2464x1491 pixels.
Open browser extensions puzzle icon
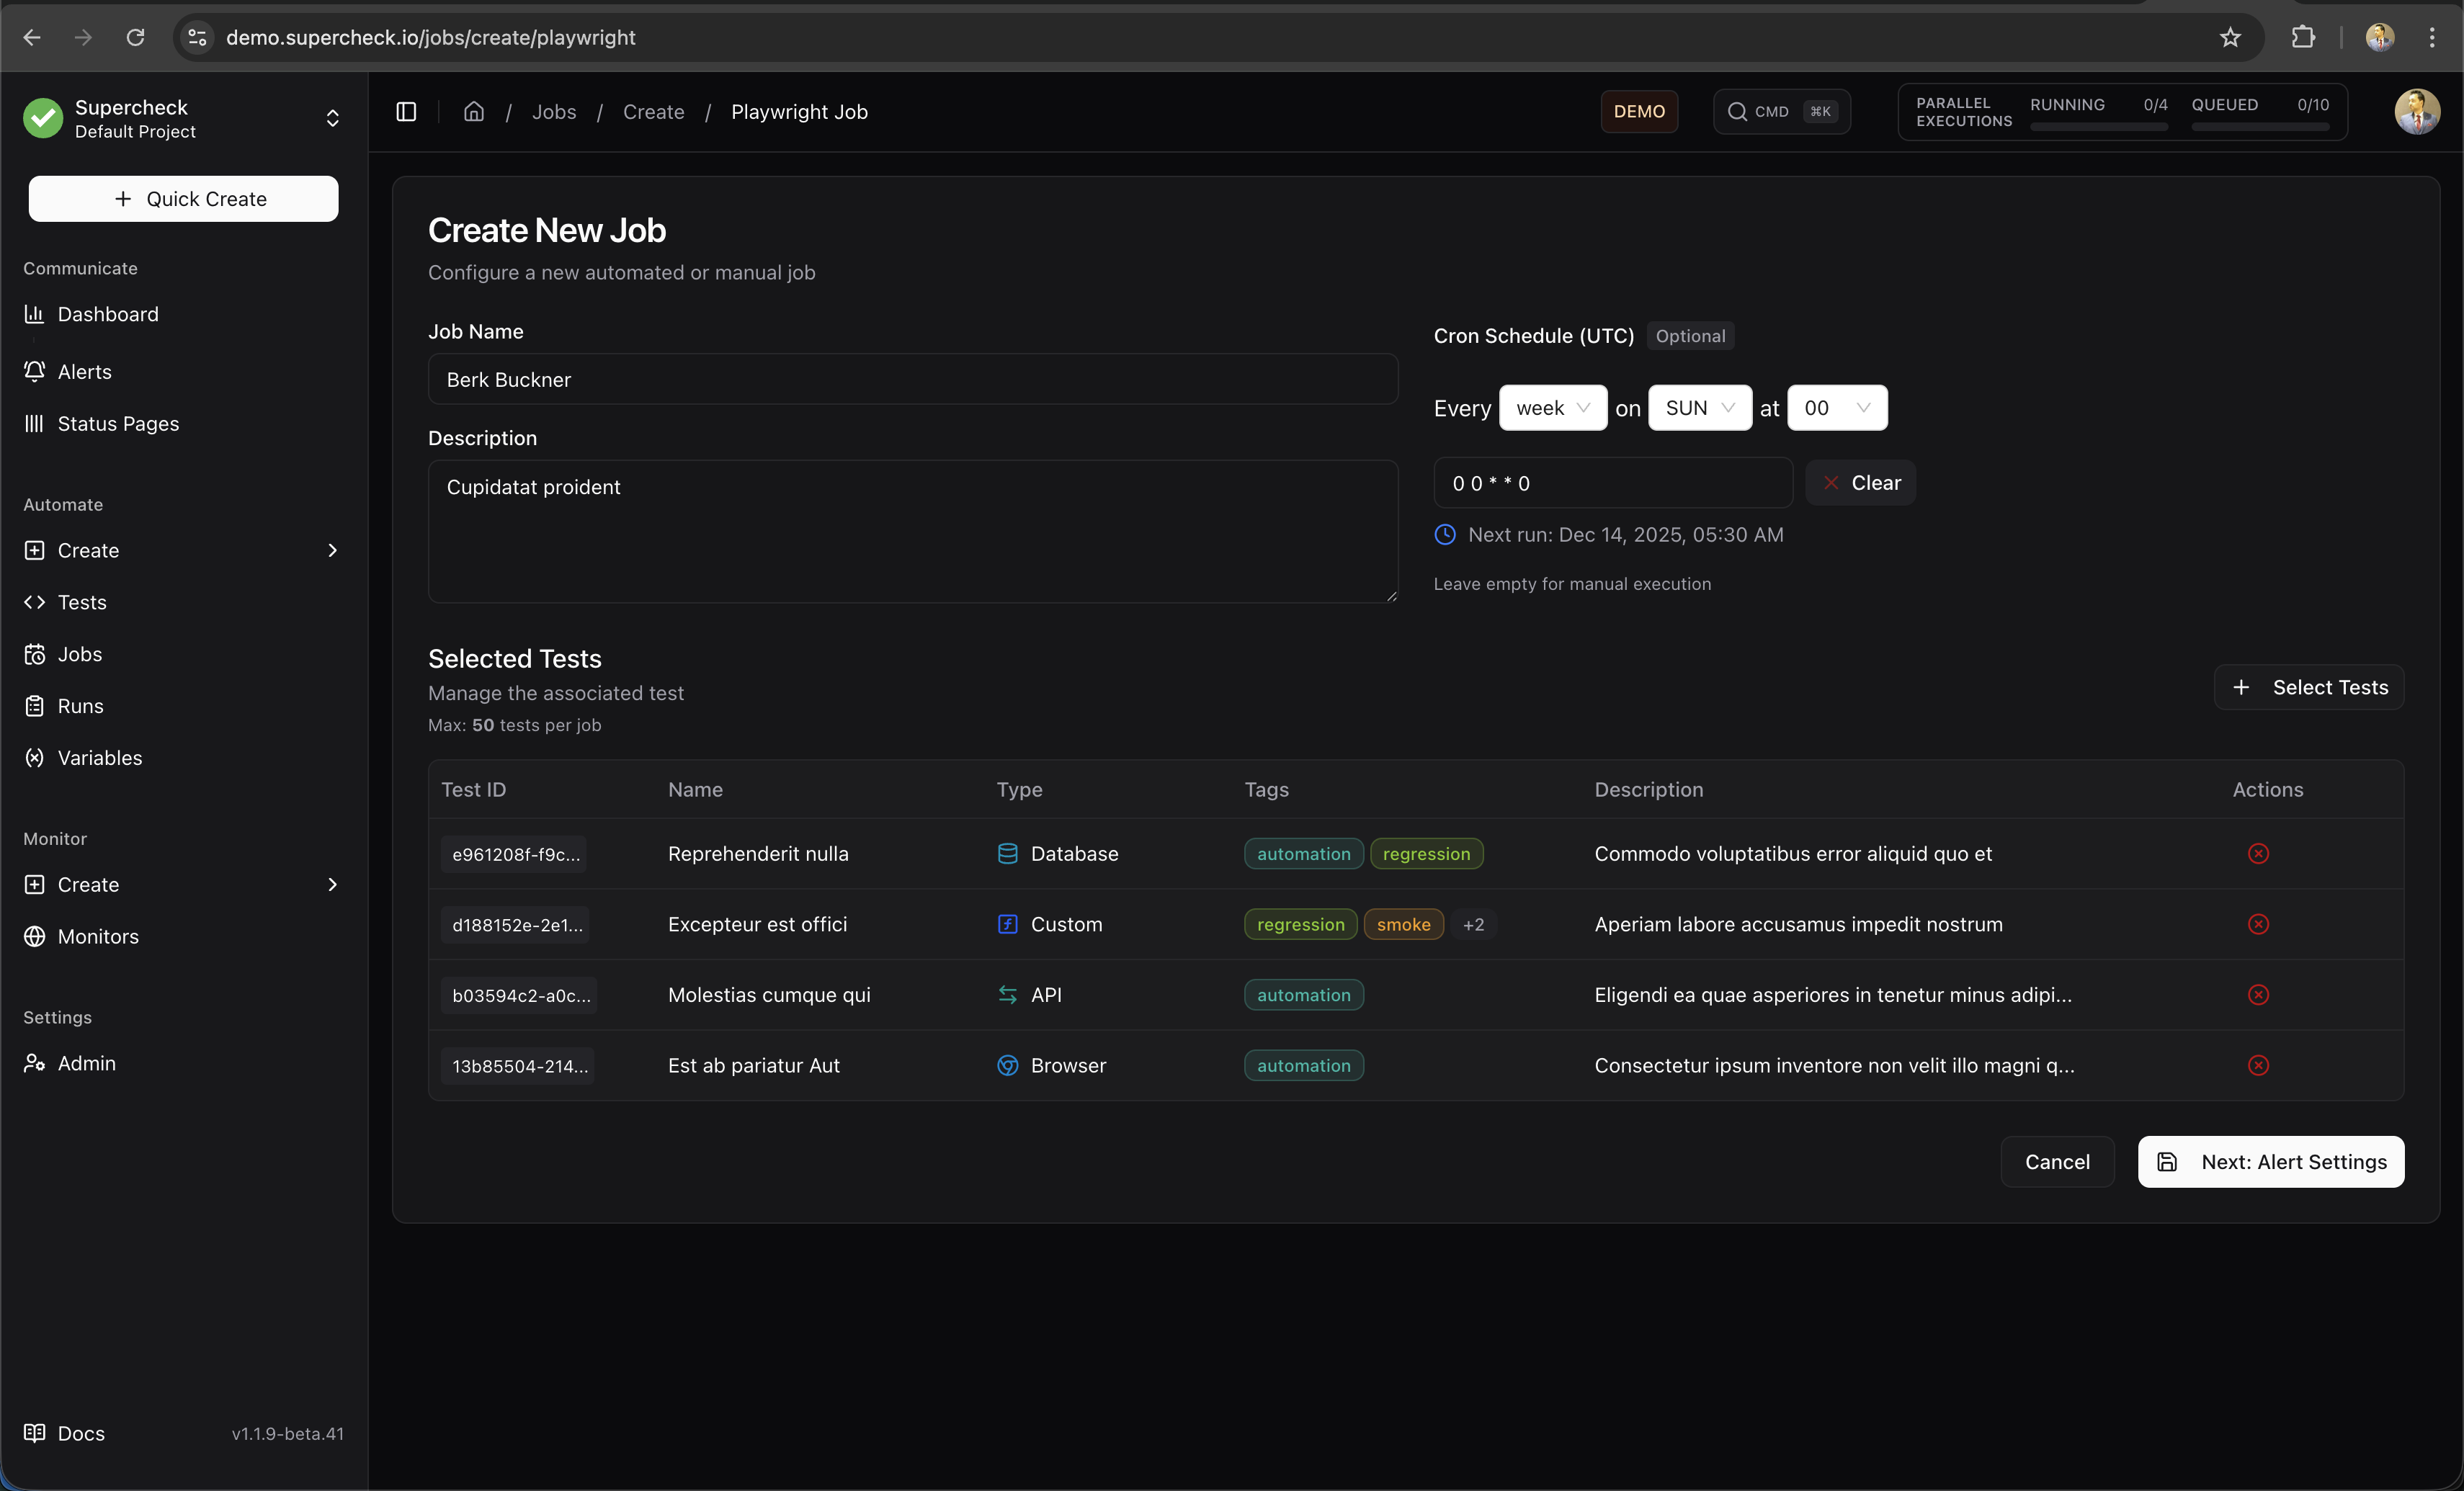click(2303, 38)
